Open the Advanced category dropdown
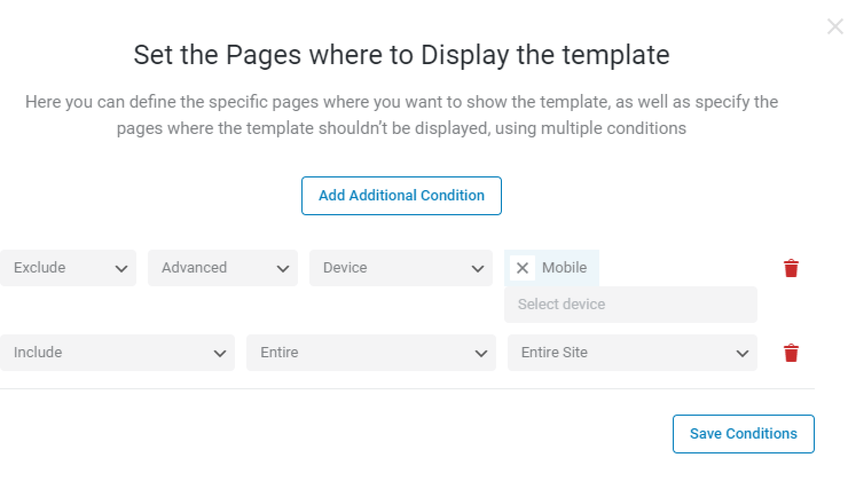848x497 pixels. [223, 268]
